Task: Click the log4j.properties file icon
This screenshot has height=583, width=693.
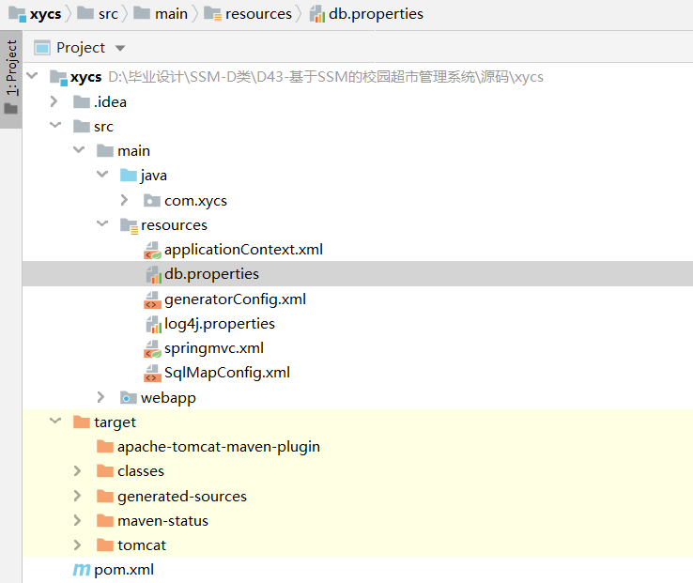Action: tap(153, 324)
